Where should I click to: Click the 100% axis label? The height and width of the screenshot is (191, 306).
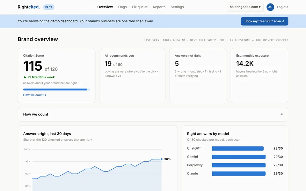pos(27,150)
